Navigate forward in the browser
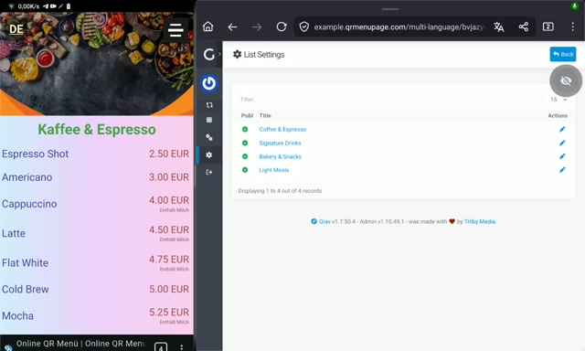 tap(257, 27)
